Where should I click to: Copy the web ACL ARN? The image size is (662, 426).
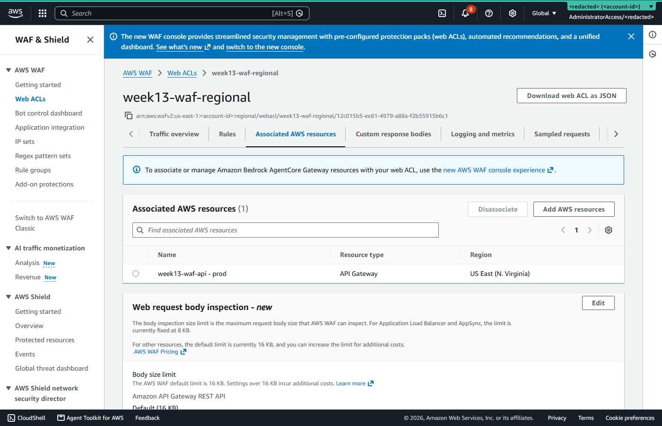point(128,115)
